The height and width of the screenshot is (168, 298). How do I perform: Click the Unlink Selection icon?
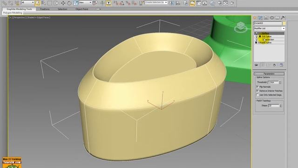coord(11,3)
